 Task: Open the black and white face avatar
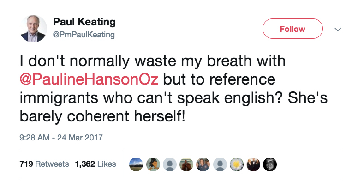click(270, 164)
